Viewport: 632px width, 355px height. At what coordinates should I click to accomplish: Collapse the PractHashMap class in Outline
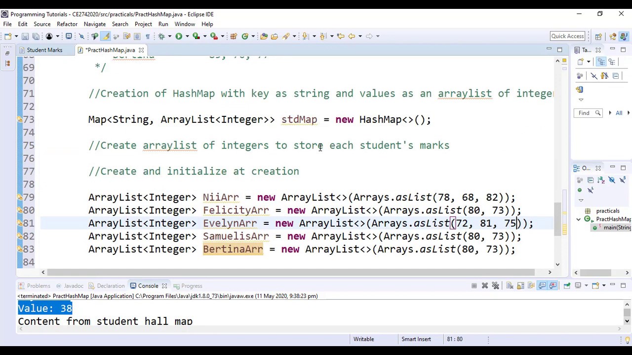pyautogui.click(x=579, y=219)
